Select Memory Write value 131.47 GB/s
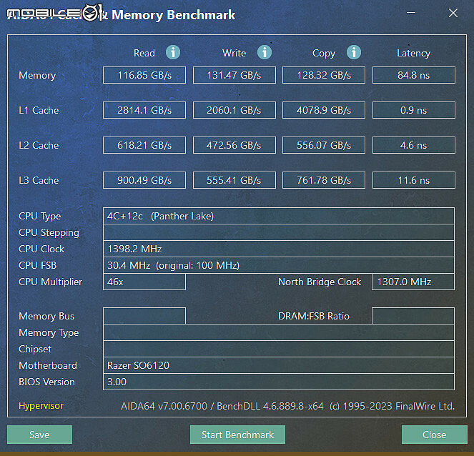 coord(234,75)
